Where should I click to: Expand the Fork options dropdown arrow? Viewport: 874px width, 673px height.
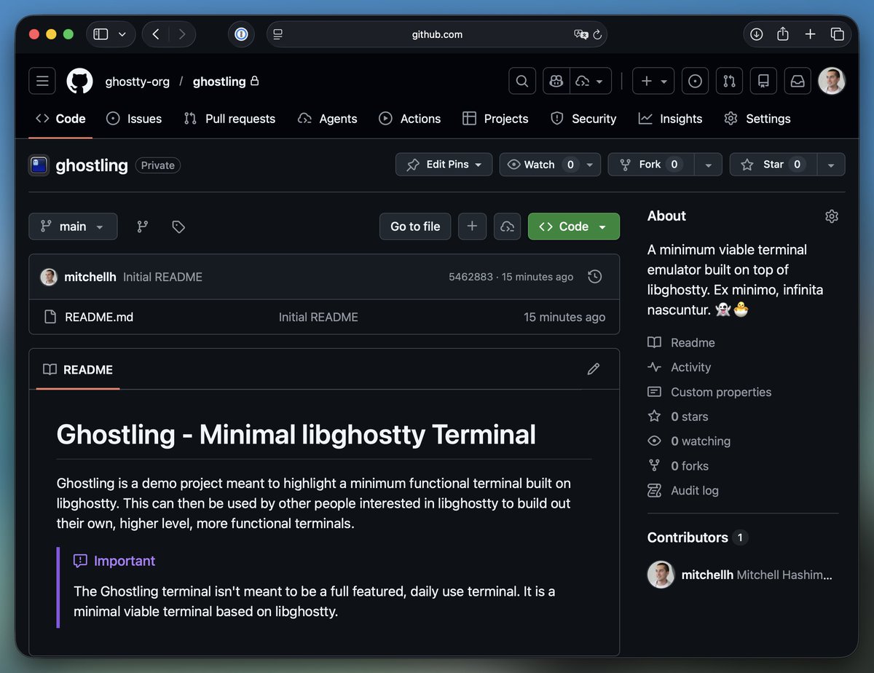pyautogui.click(x=708, y=165)
